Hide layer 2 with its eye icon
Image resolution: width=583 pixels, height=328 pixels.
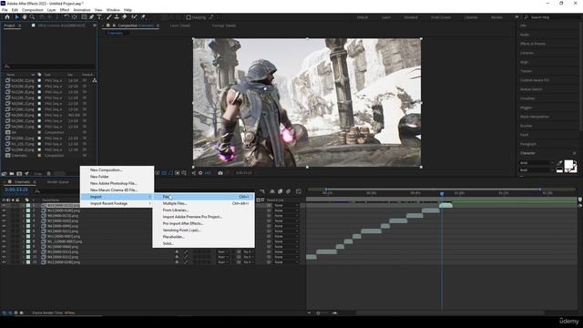[4, 210]
